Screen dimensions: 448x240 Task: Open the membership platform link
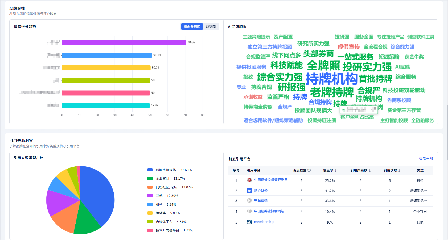[x=264, y=222]
